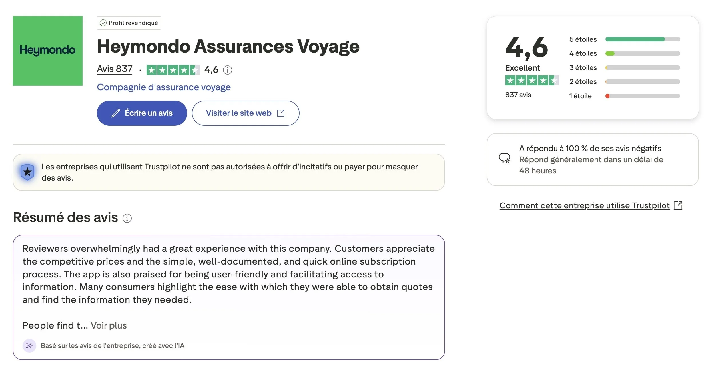Viewport: 710px width, 372px height.
Task: Click the 3 étoiles rating bar
Action: [642, 68]
